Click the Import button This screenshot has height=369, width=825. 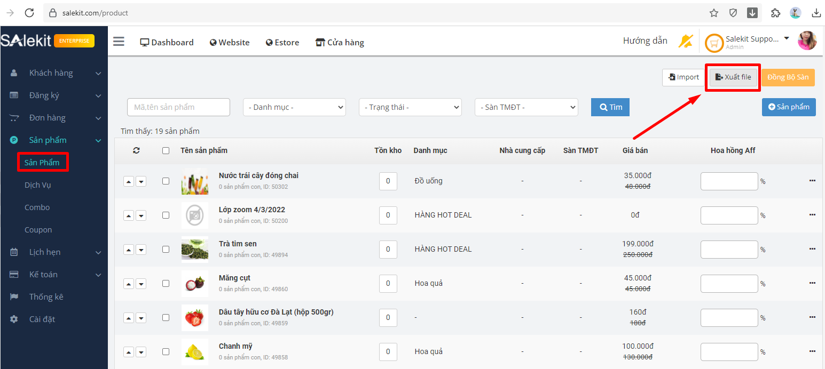point(683,77)
